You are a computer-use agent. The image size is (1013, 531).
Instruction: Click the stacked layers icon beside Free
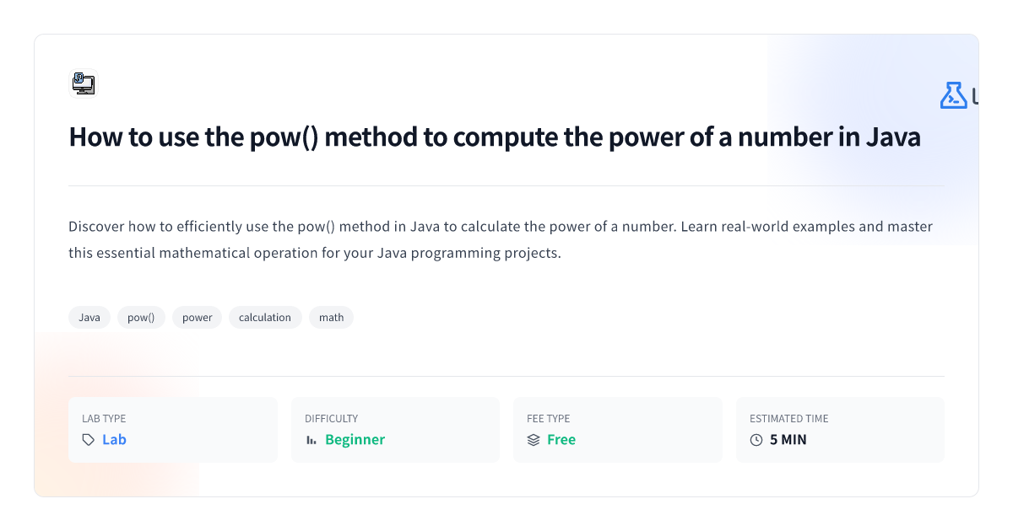534,440
